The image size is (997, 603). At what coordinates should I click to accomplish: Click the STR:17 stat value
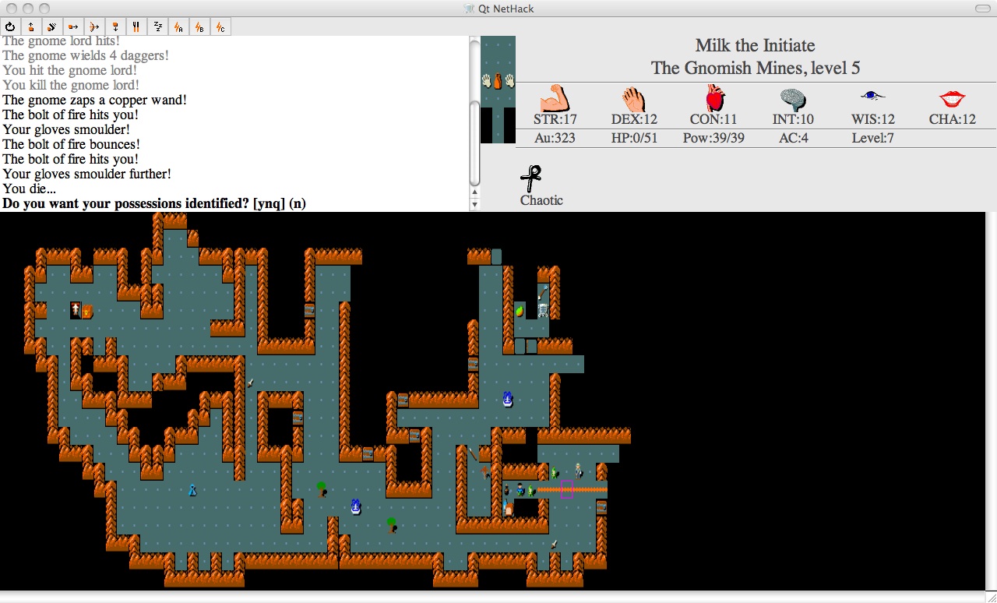click(555, 119)
